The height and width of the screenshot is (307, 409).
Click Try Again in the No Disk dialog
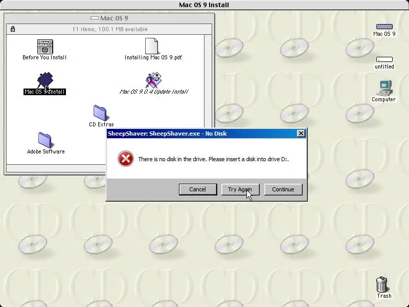pos(240,189)
